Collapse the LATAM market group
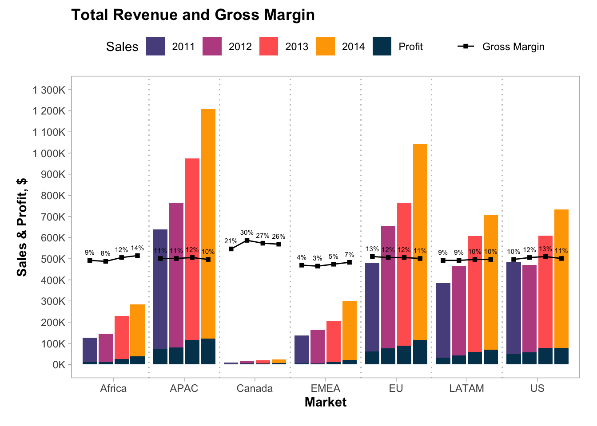Viewport: 597px width, 426px height. (x=467, y=387)
